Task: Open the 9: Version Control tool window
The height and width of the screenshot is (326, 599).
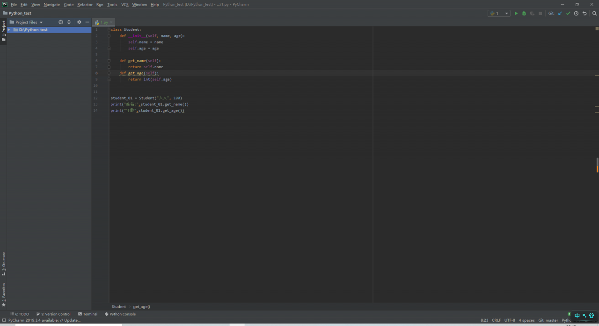Action: click(x=53, y=314)
